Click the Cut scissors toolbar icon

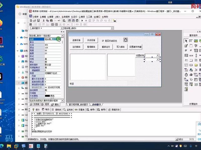(43, 20)
